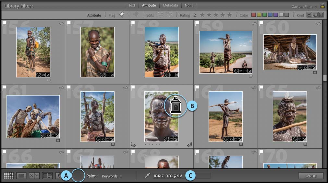Return Painter to its empty dock well
The height and width of the screenshot is (183, 328).
[78, 176]
